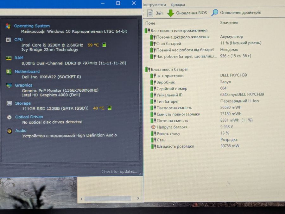
Task: Click the resize grip of Speccy window
Action: 141,174
